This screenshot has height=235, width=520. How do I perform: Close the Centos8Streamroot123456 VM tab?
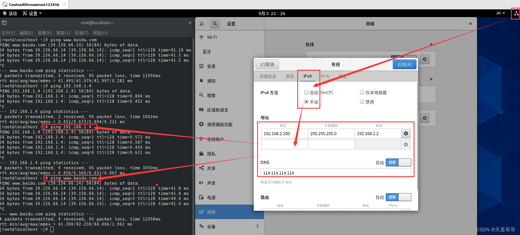pyautogui.click(x=64, y=5)
